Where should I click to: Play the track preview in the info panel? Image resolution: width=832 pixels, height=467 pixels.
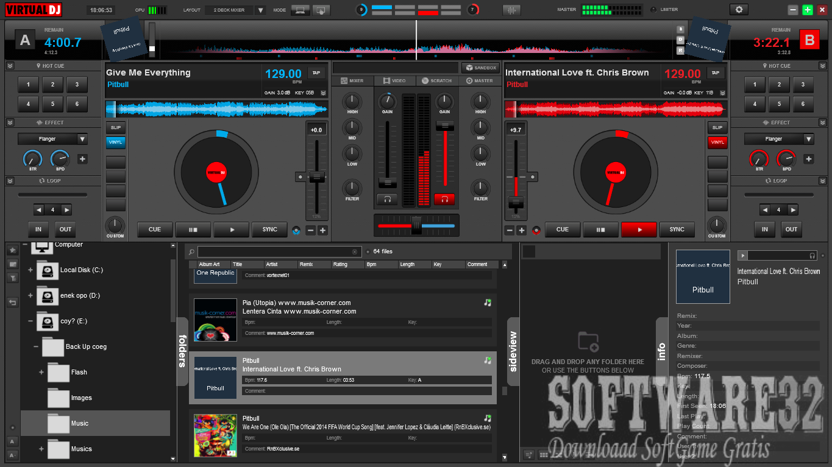pyautogui.click(x=742, y=256)
